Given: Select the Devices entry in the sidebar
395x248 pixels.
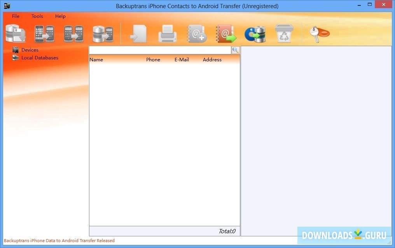Looking at the screenshot, I should [x=29, y=50].
